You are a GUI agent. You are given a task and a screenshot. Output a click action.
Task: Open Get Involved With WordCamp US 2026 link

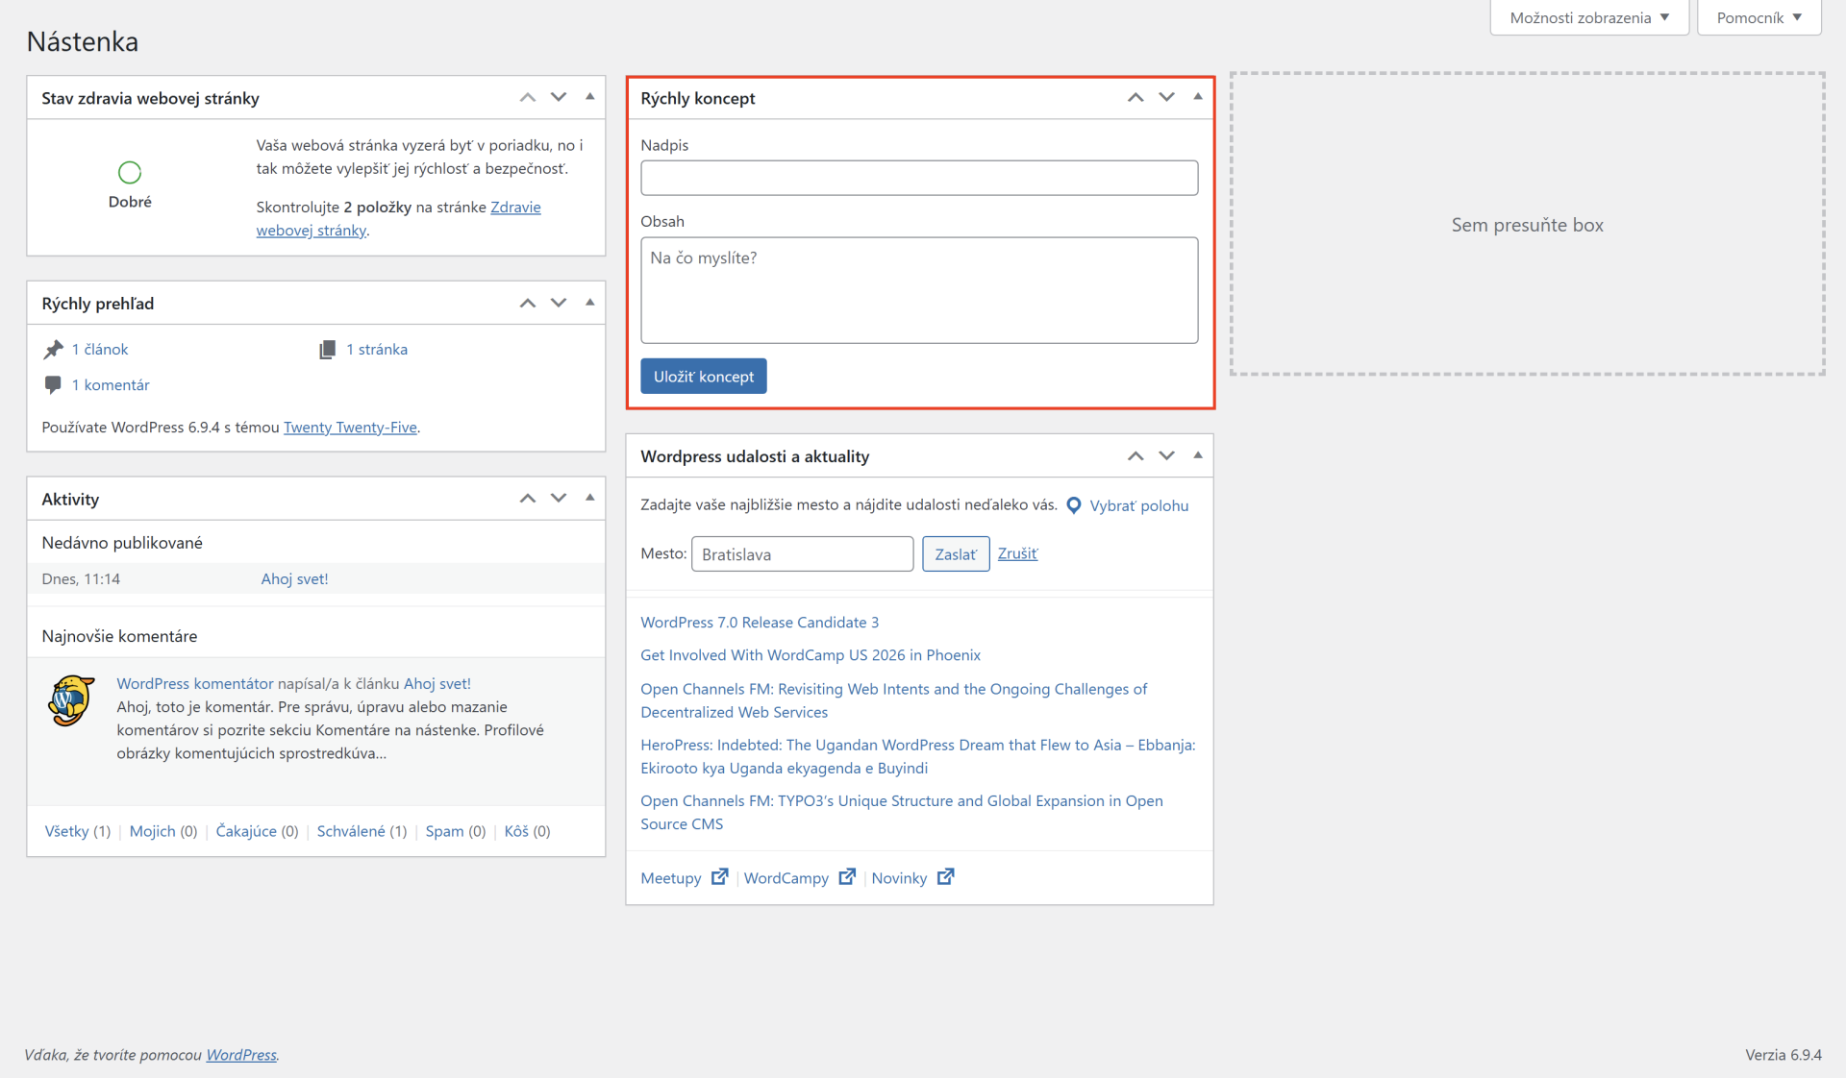[811, 654]
